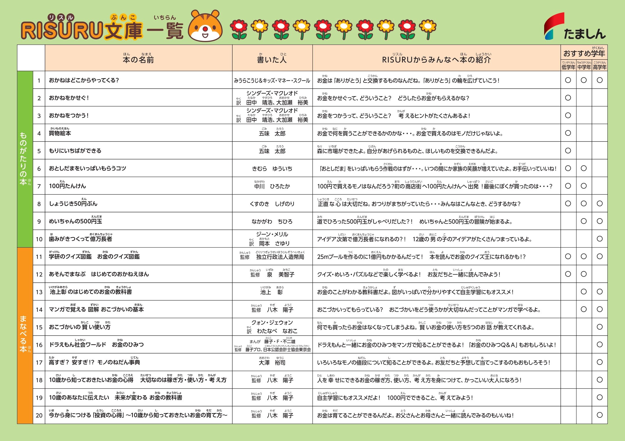
Task: Click book title ドラえもん社会ワールド お金のひみつ
Action: (96, 343)
